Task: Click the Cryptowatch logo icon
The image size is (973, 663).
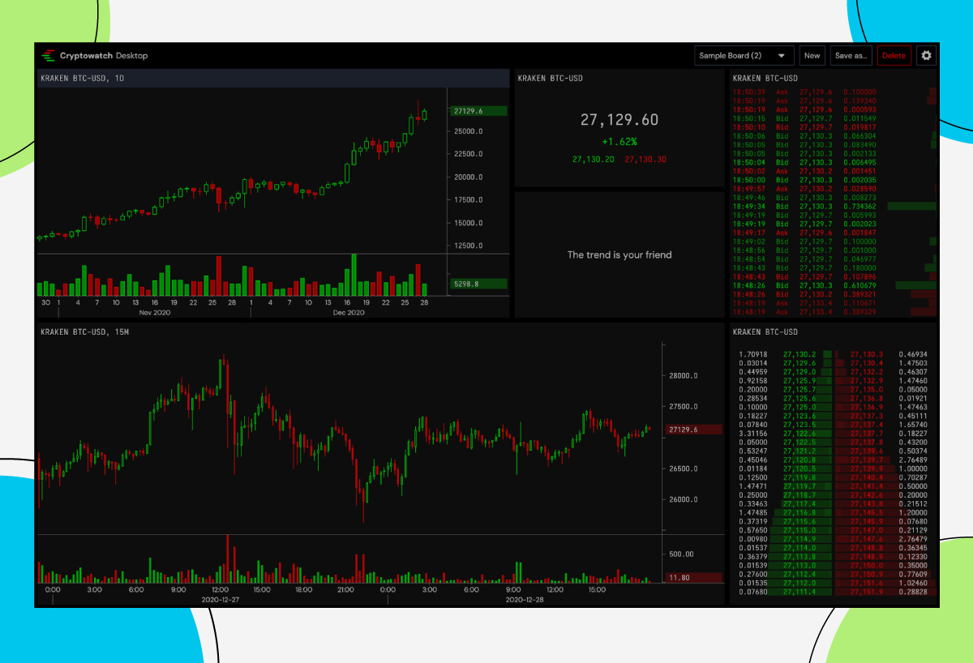Action: [x=48, y=56]
